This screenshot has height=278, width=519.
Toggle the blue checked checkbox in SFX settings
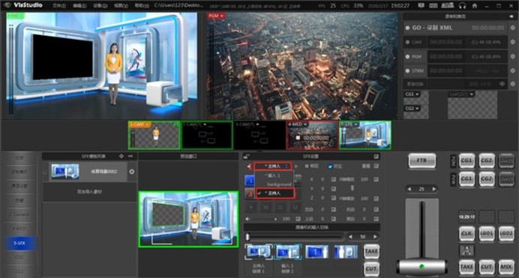pos(330,166)
